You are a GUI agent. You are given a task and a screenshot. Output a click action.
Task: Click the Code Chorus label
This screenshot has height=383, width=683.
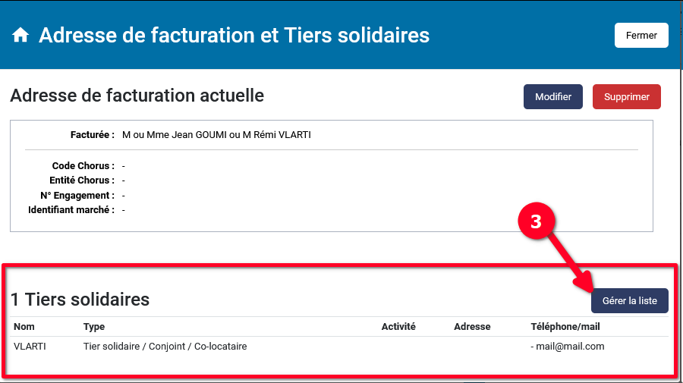[83, 165]
